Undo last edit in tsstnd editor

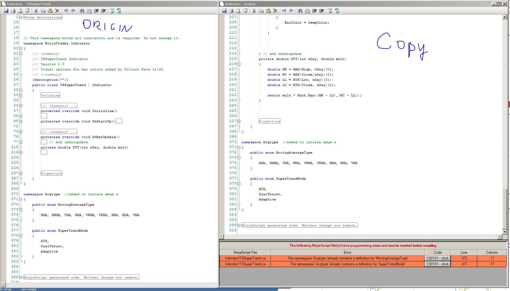284,11
